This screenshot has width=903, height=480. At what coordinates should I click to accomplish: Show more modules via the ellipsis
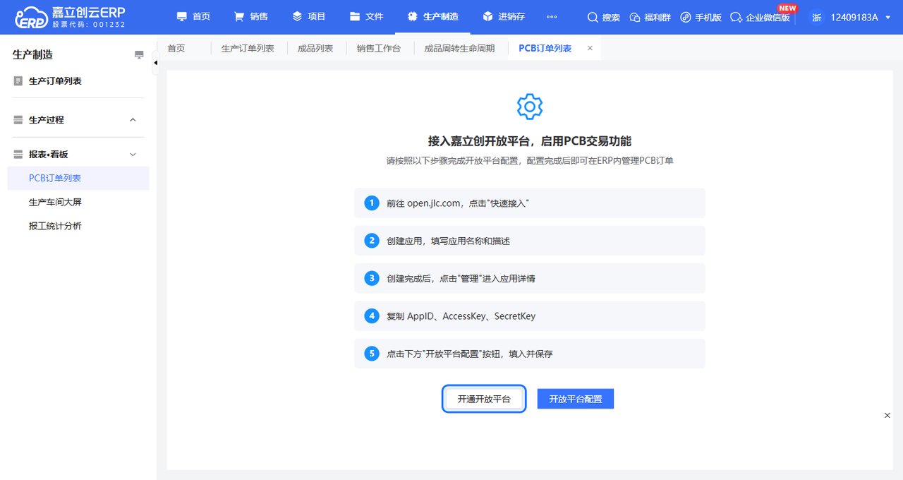pyautogui.click(x=552, y=17)
